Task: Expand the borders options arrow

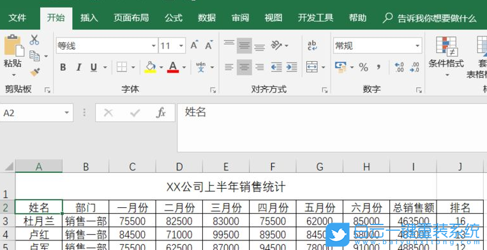Action: pyautogui.click(x=133, y=68)
